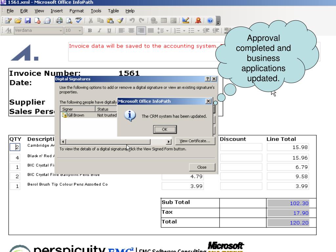The height and width of the screenshot is (252, 336).
Task: Click the Design This Form icon
Action: 186,21
